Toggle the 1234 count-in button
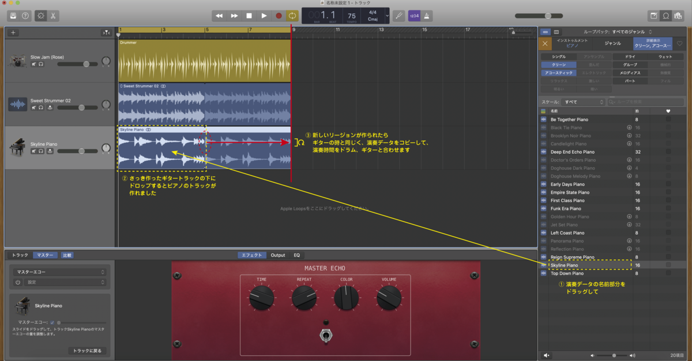Screen dimensions: 692x361 tap(414, 16)
